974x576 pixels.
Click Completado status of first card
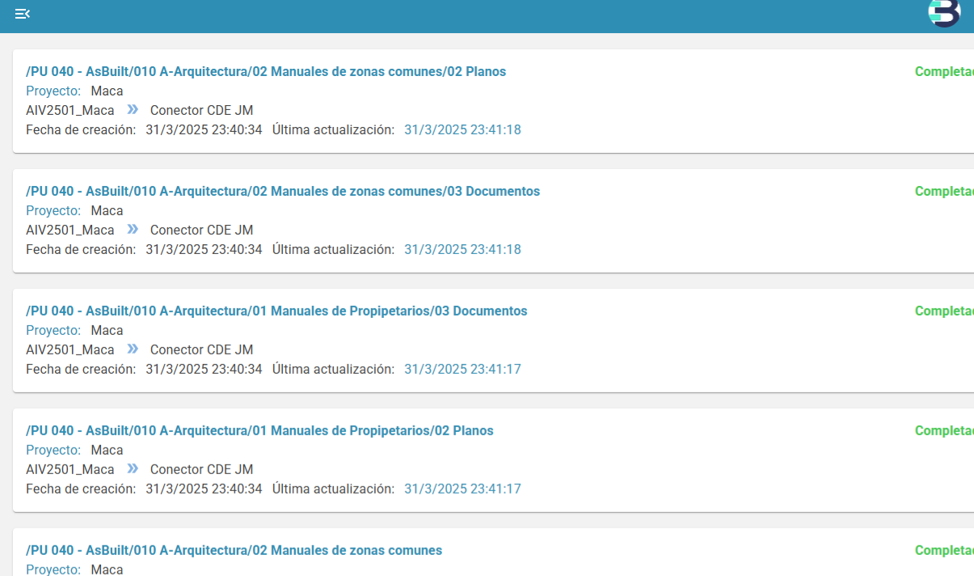click(x=943, y=71)
